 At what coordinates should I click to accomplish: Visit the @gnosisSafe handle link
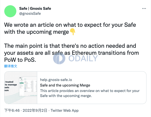[x=30, y=13]
